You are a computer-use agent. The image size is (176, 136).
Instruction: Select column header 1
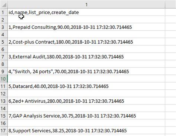(x=87, y=5)
